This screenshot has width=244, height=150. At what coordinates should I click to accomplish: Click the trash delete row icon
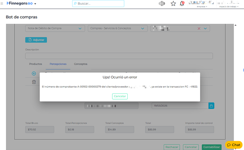pyautogui.click(x=34, y=82)
